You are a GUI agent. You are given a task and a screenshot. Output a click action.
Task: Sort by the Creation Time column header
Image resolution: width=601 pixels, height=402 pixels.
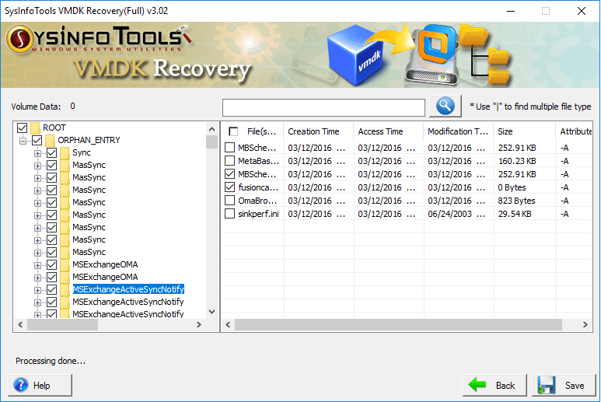pyautogui.click(x=313, y=131)
